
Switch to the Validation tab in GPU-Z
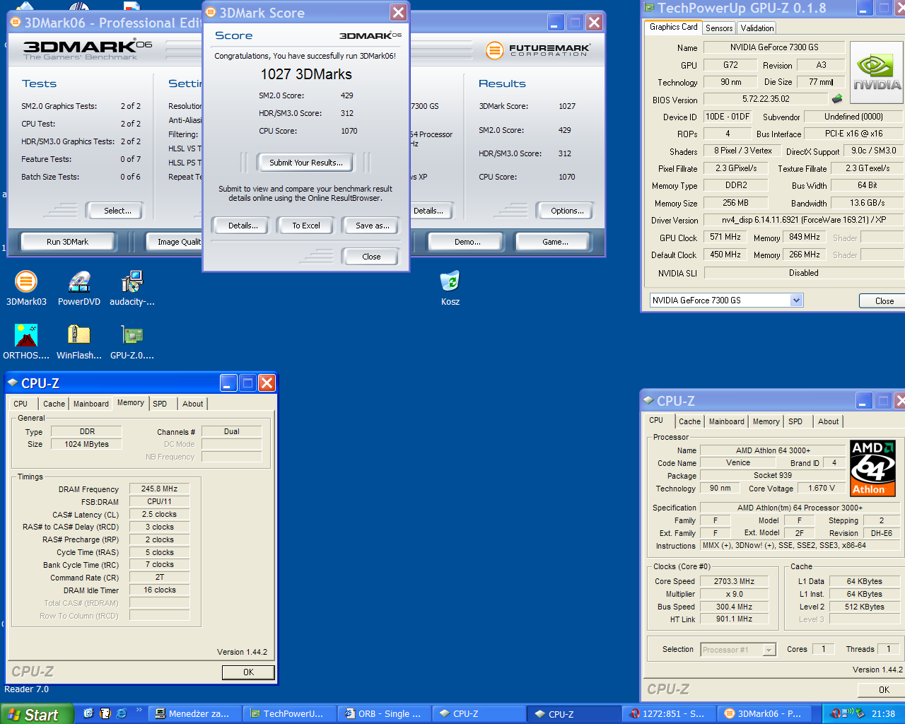click(757, 28)
